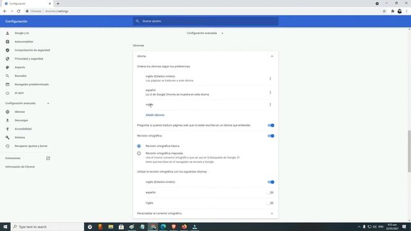The width and height of the screenshot is (411, 231).
Task: Open the Windows Start menu
Action: [x=5, y=227]
